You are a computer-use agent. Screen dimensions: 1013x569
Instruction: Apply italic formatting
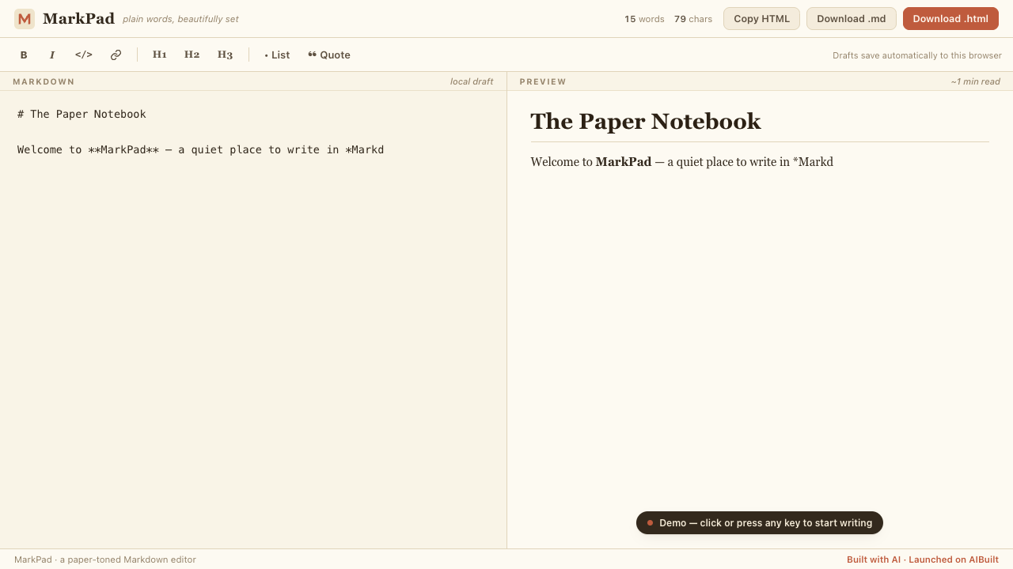point(52,55)
